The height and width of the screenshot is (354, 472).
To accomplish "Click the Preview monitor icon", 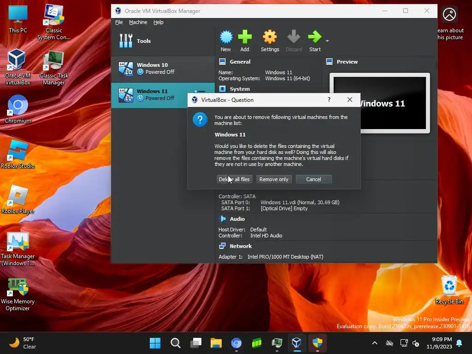I will pos(329,62).
